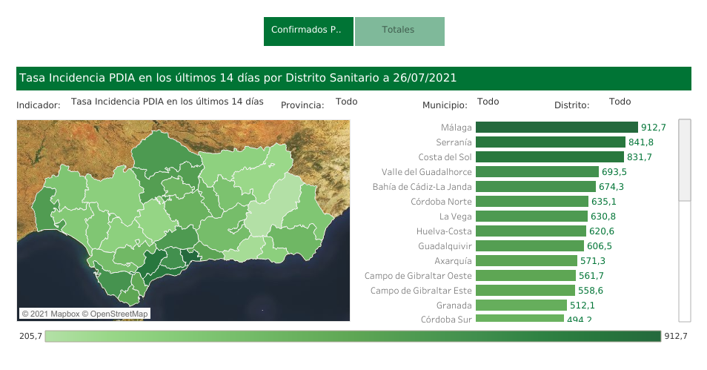Click the Granada district label
707x370 pixels.
[x=454, y=305]
